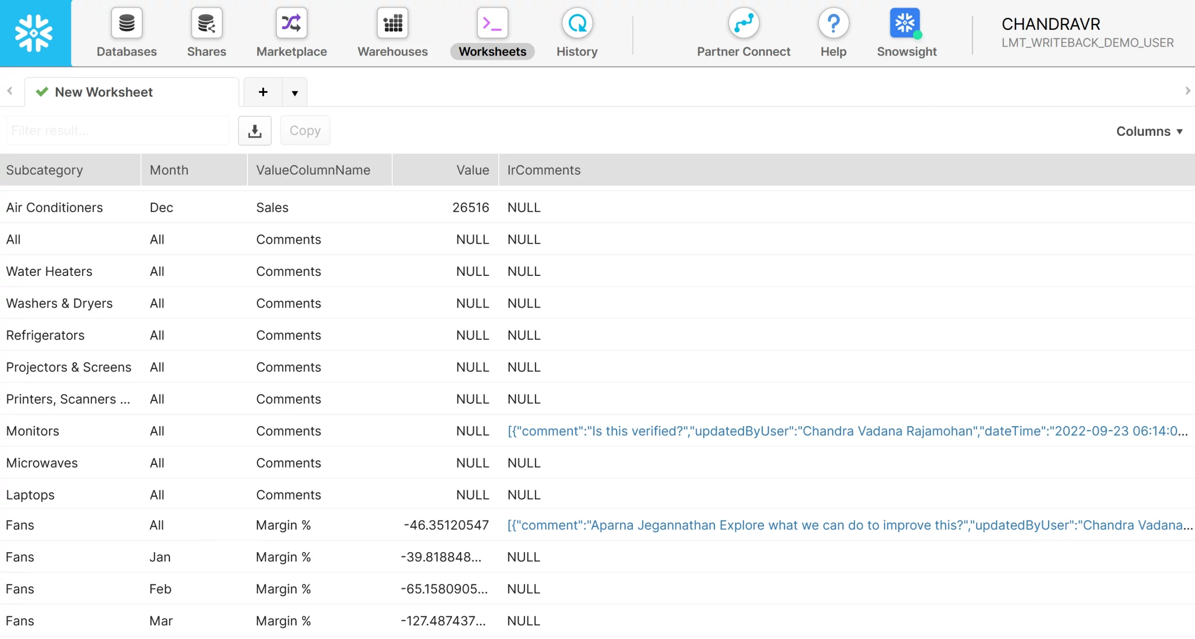
Task: Select the value 26516 cell
Action: [x=471, y=207]
